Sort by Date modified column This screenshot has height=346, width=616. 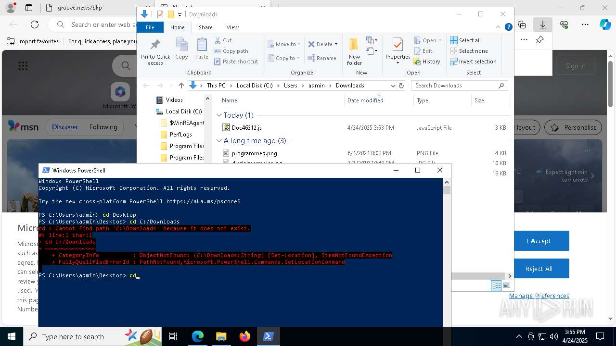point(365,100)
